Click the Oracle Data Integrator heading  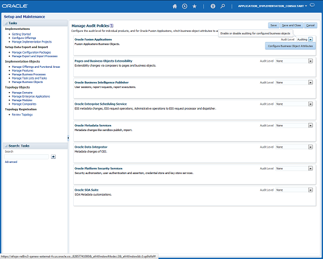click(91, 147)
